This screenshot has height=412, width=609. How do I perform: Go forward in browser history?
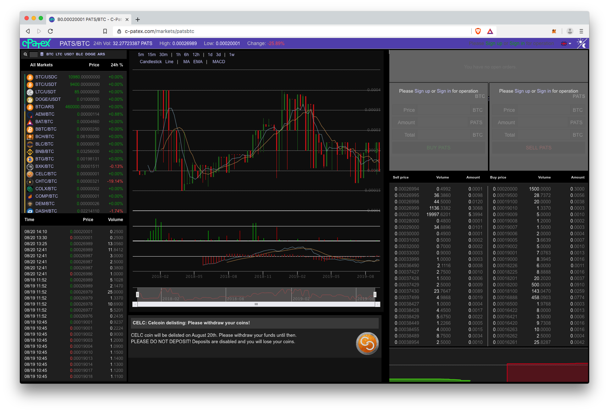pyautogui.click(x=39, y=31)
